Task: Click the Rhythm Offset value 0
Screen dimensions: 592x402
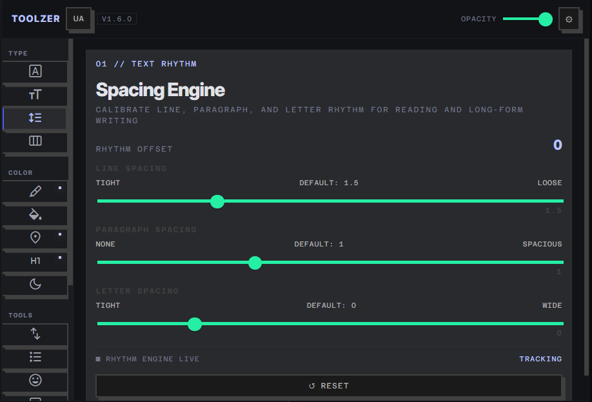Action: 558,145
